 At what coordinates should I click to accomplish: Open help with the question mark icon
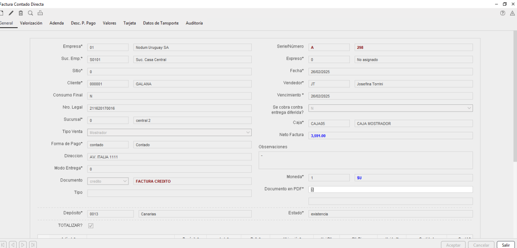click(x=502, y=13)
